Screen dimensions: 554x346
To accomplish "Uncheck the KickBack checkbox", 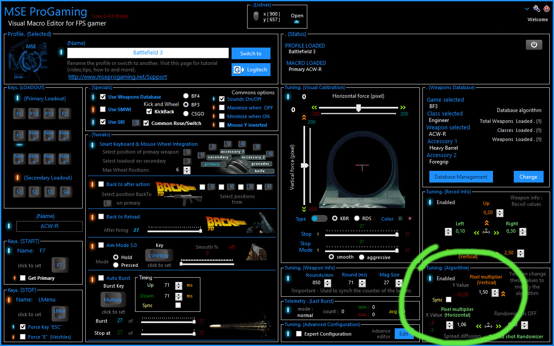I will 149,112.
